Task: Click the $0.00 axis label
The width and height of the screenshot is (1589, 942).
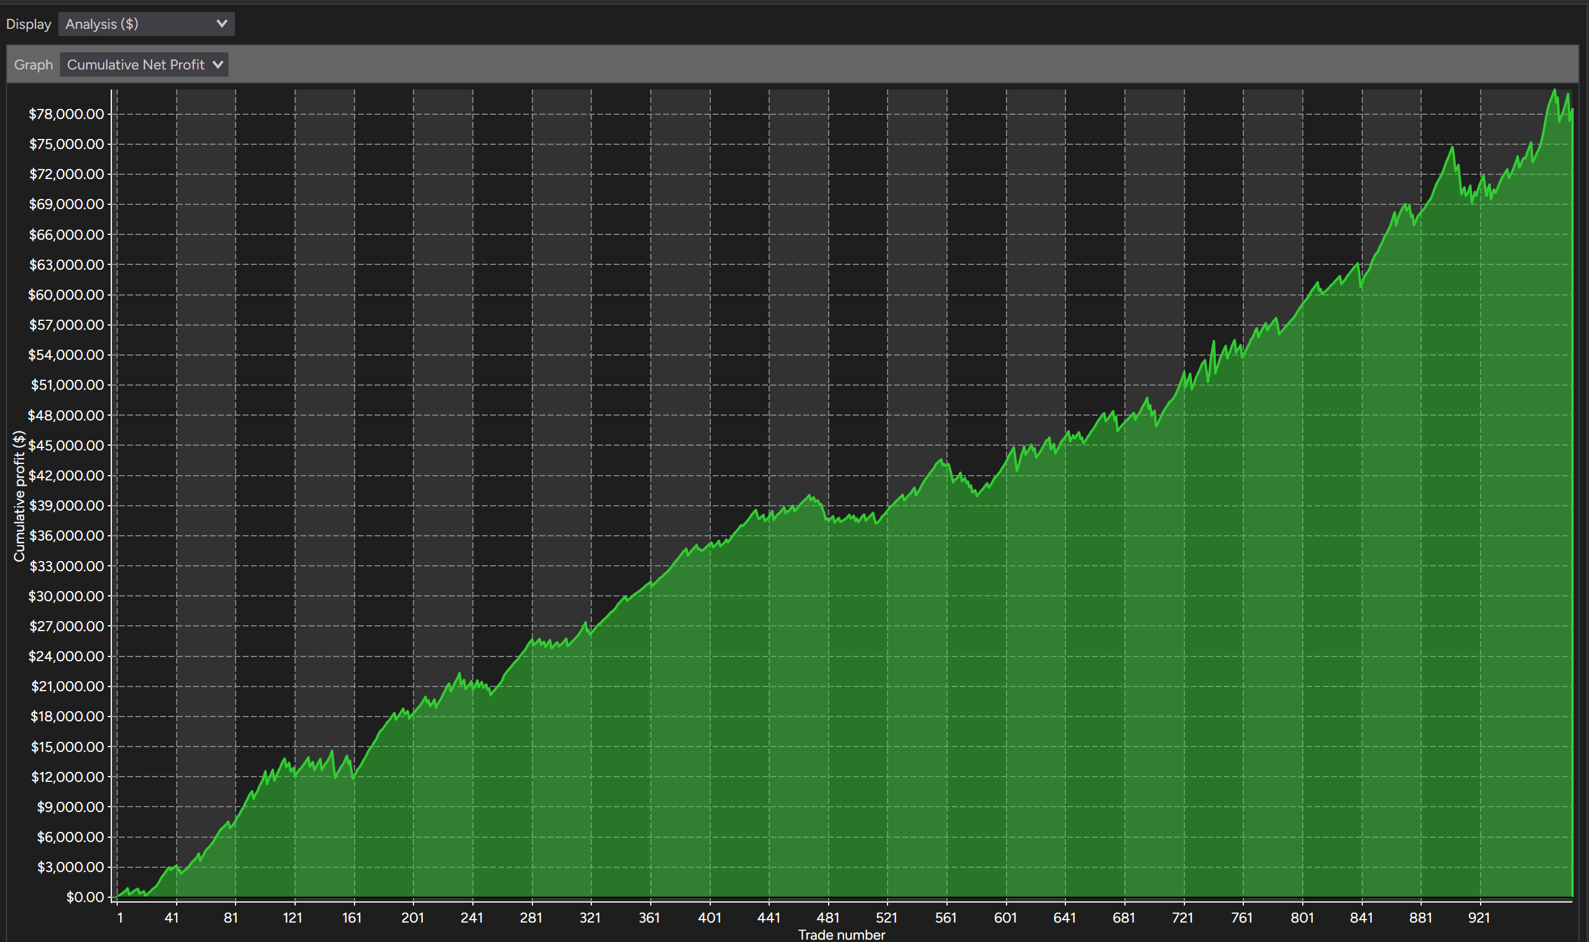Action: [85, 897]
